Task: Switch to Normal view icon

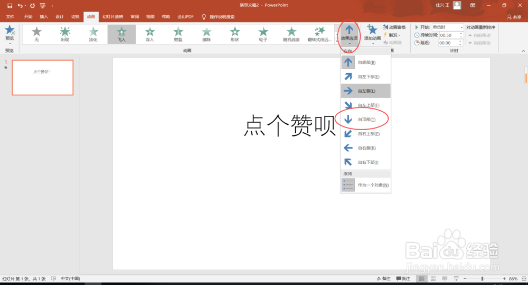Action: tap(421, 279)
